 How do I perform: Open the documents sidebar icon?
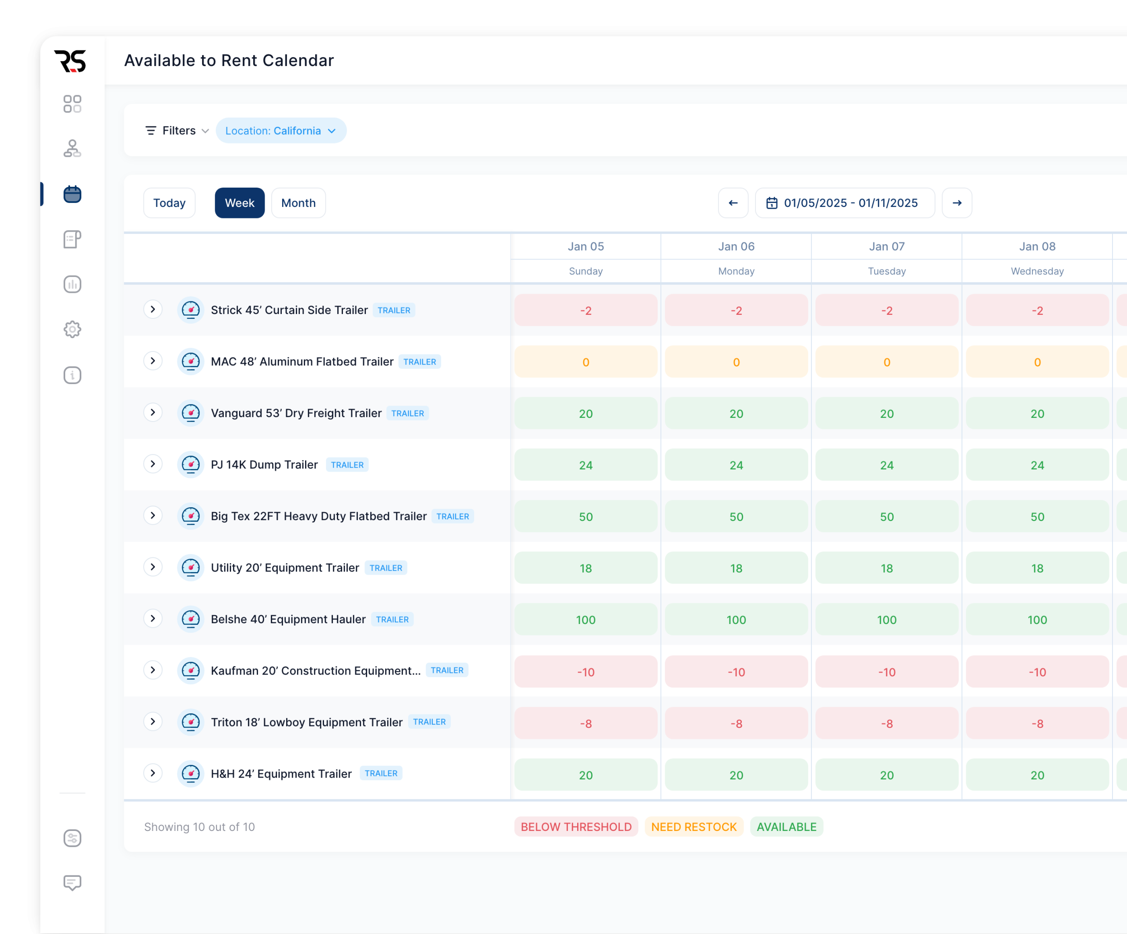pyautogui.click(x=72, y=239)
